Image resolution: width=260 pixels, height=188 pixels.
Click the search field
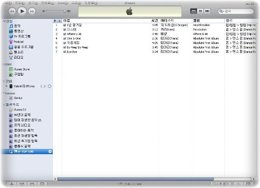236,11
